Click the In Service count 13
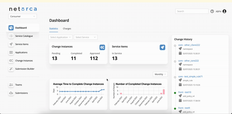Viewport: 232px width, 114px height. (115, 58)
